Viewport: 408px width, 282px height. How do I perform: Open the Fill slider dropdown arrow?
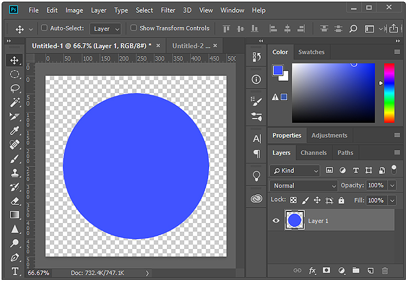[x=392, y=200]
